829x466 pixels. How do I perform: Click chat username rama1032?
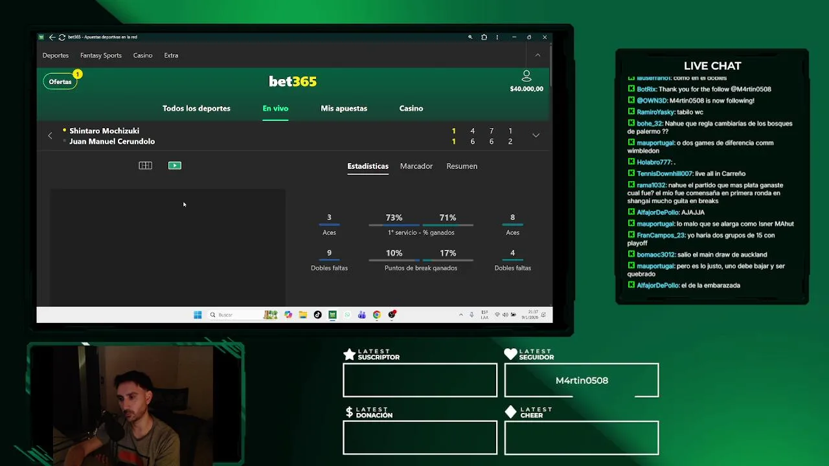pos(651,185)
